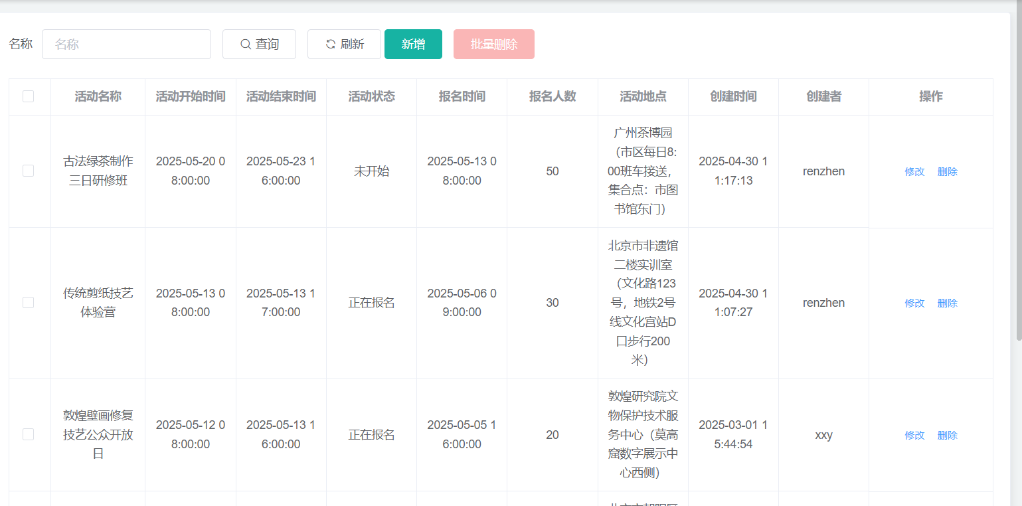Toggle the select-all checkbox in table header
The image size is (1022, 506).
(x=28, y=96)
